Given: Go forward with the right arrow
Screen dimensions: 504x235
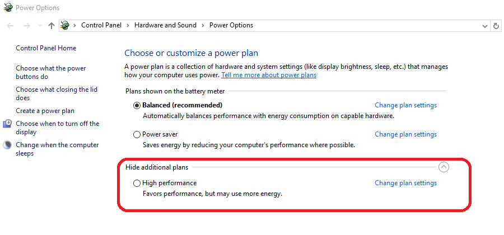Looking at the screenshot, I should pyautogui.click(x=27, y=26).
